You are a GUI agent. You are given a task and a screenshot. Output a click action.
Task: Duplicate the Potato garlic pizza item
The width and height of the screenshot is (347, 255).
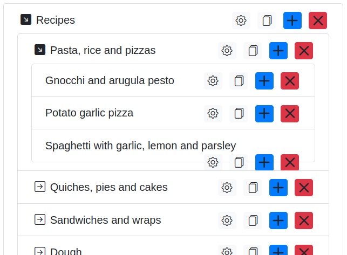point(239,114)
